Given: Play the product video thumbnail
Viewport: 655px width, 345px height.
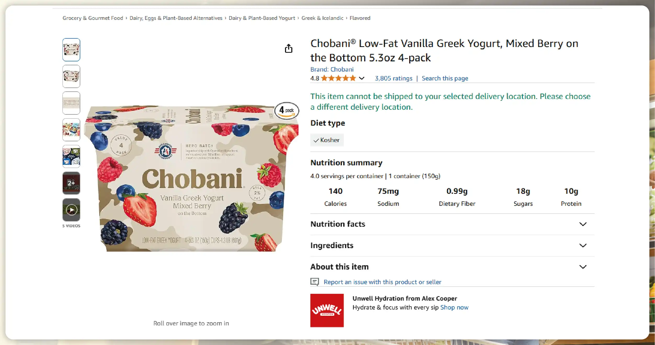Looking at the screenshot, I should click(x=71, y=210).
